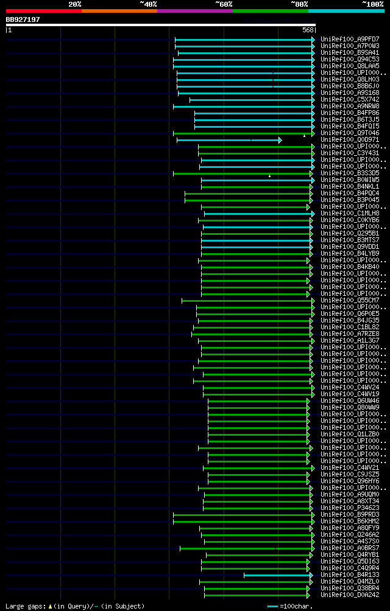Click the UniRef100_B6KHM2 entry
This screenshot has width=390, height=611.
(350, 522)
